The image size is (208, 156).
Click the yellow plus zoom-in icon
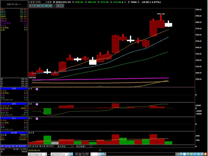191,154
